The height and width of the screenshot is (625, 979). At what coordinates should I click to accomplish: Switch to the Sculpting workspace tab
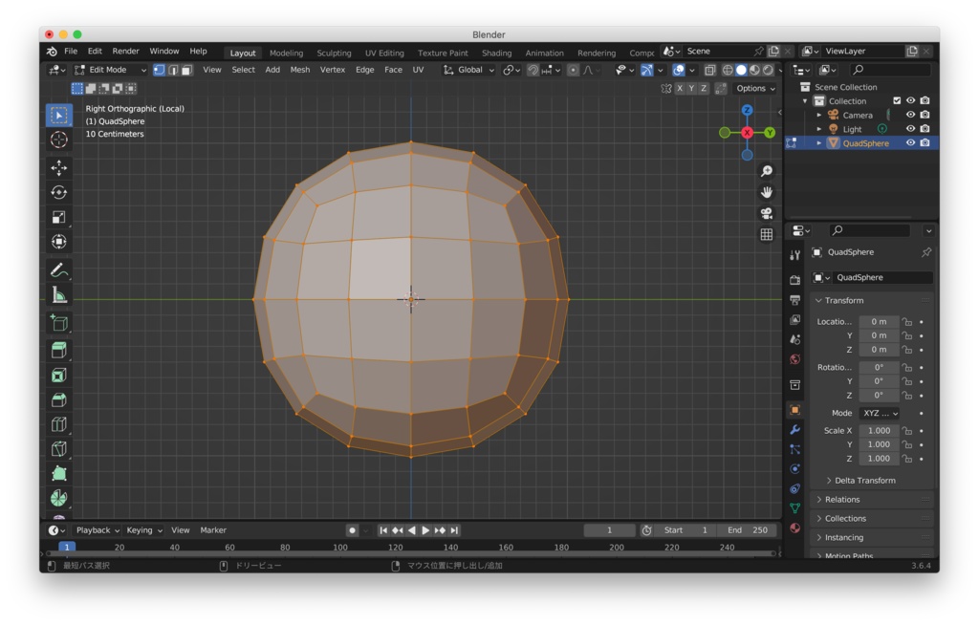coord(334,53)
